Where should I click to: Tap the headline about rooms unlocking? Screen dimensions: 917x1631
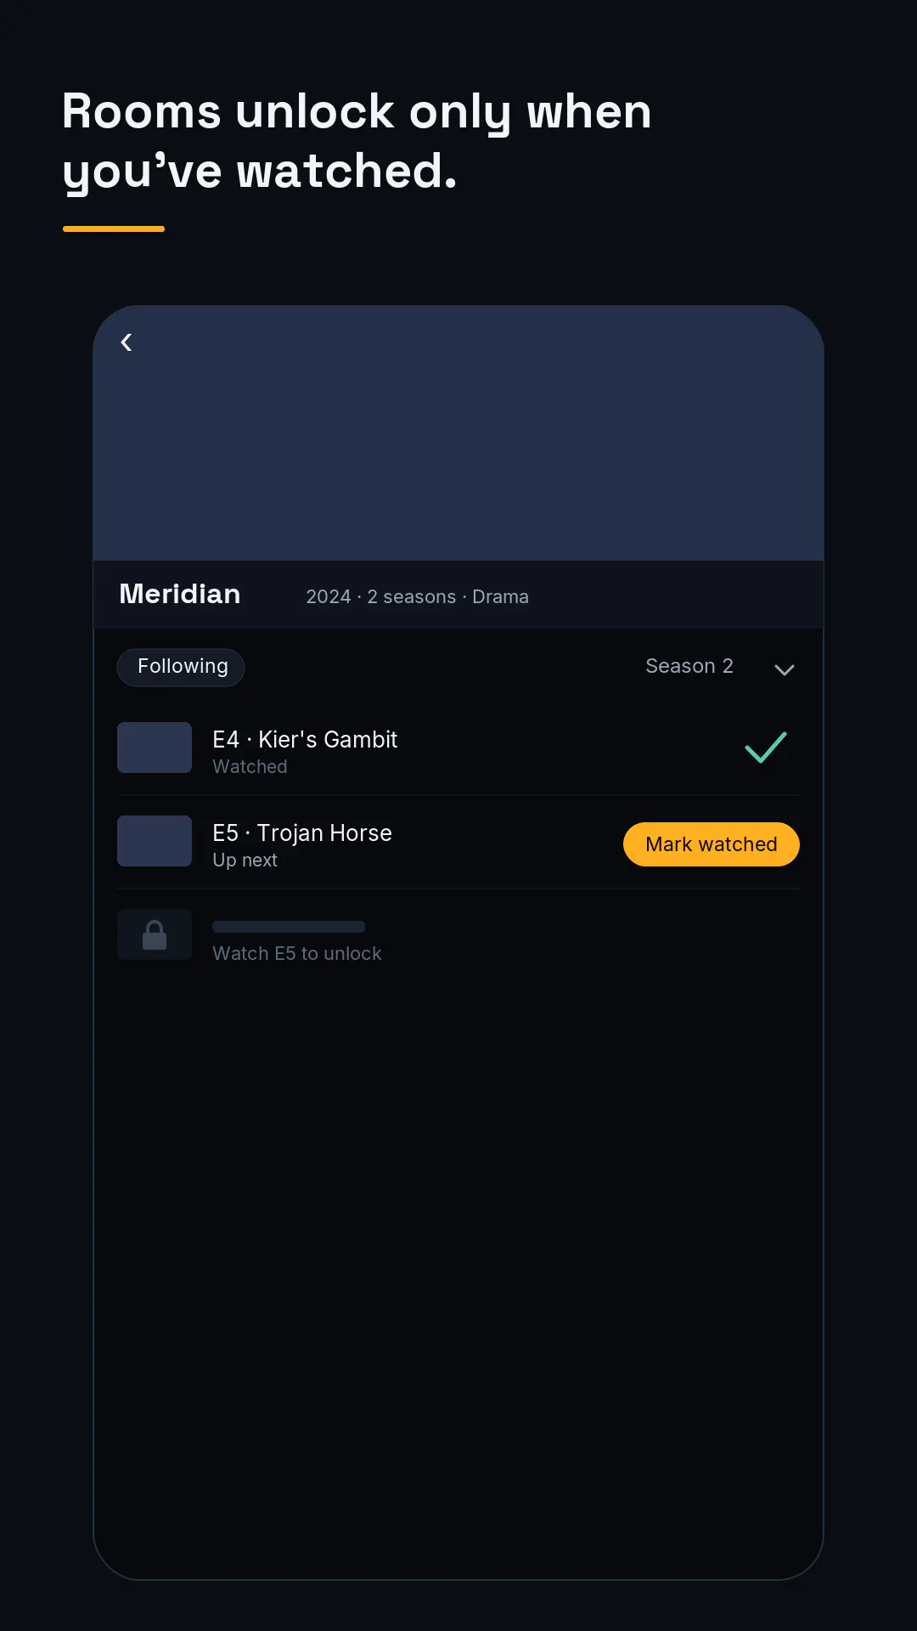point(357,141)
